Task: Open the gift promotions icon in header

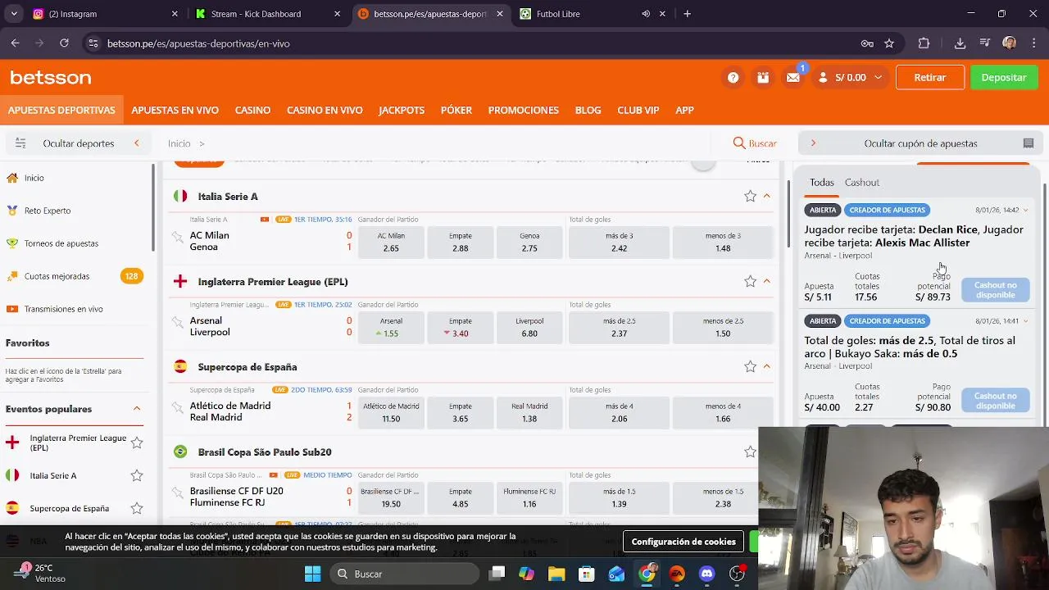Action: point(763,78)
